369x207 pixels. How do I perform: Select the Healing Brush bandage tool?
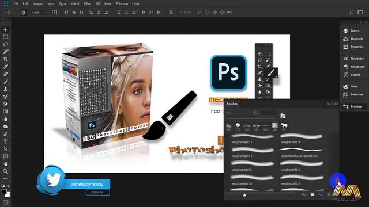6,74
